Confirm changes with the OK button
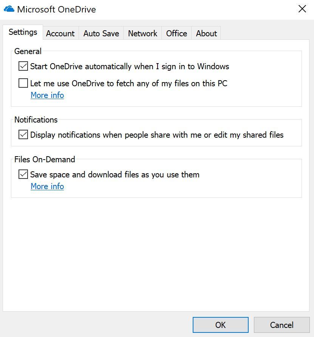 tap(221, 325)
